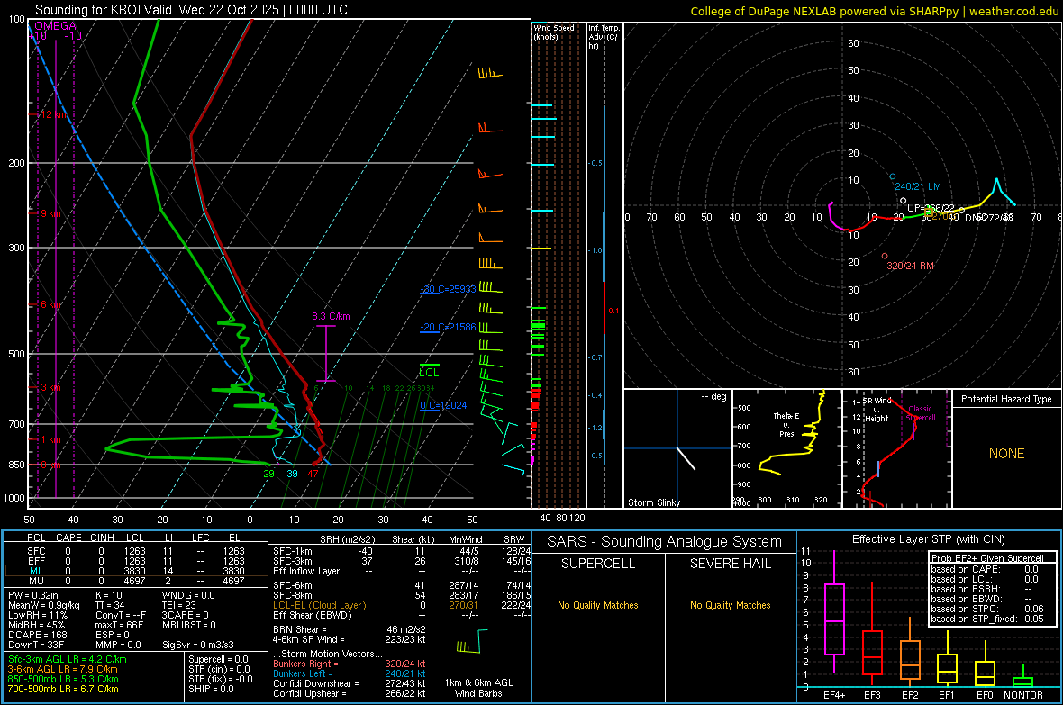Click the 'DCAPE = 168' value
The width and height of the screenshot is (1063, 705).
(x=37, y=635)
